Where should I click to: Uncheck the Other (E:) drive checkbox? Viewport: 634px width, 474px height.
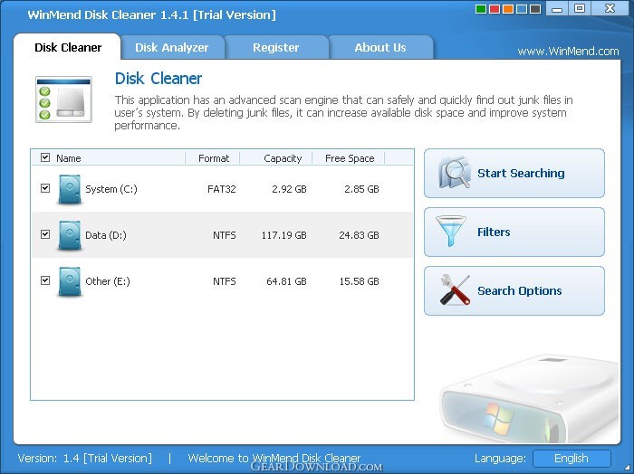45,280
